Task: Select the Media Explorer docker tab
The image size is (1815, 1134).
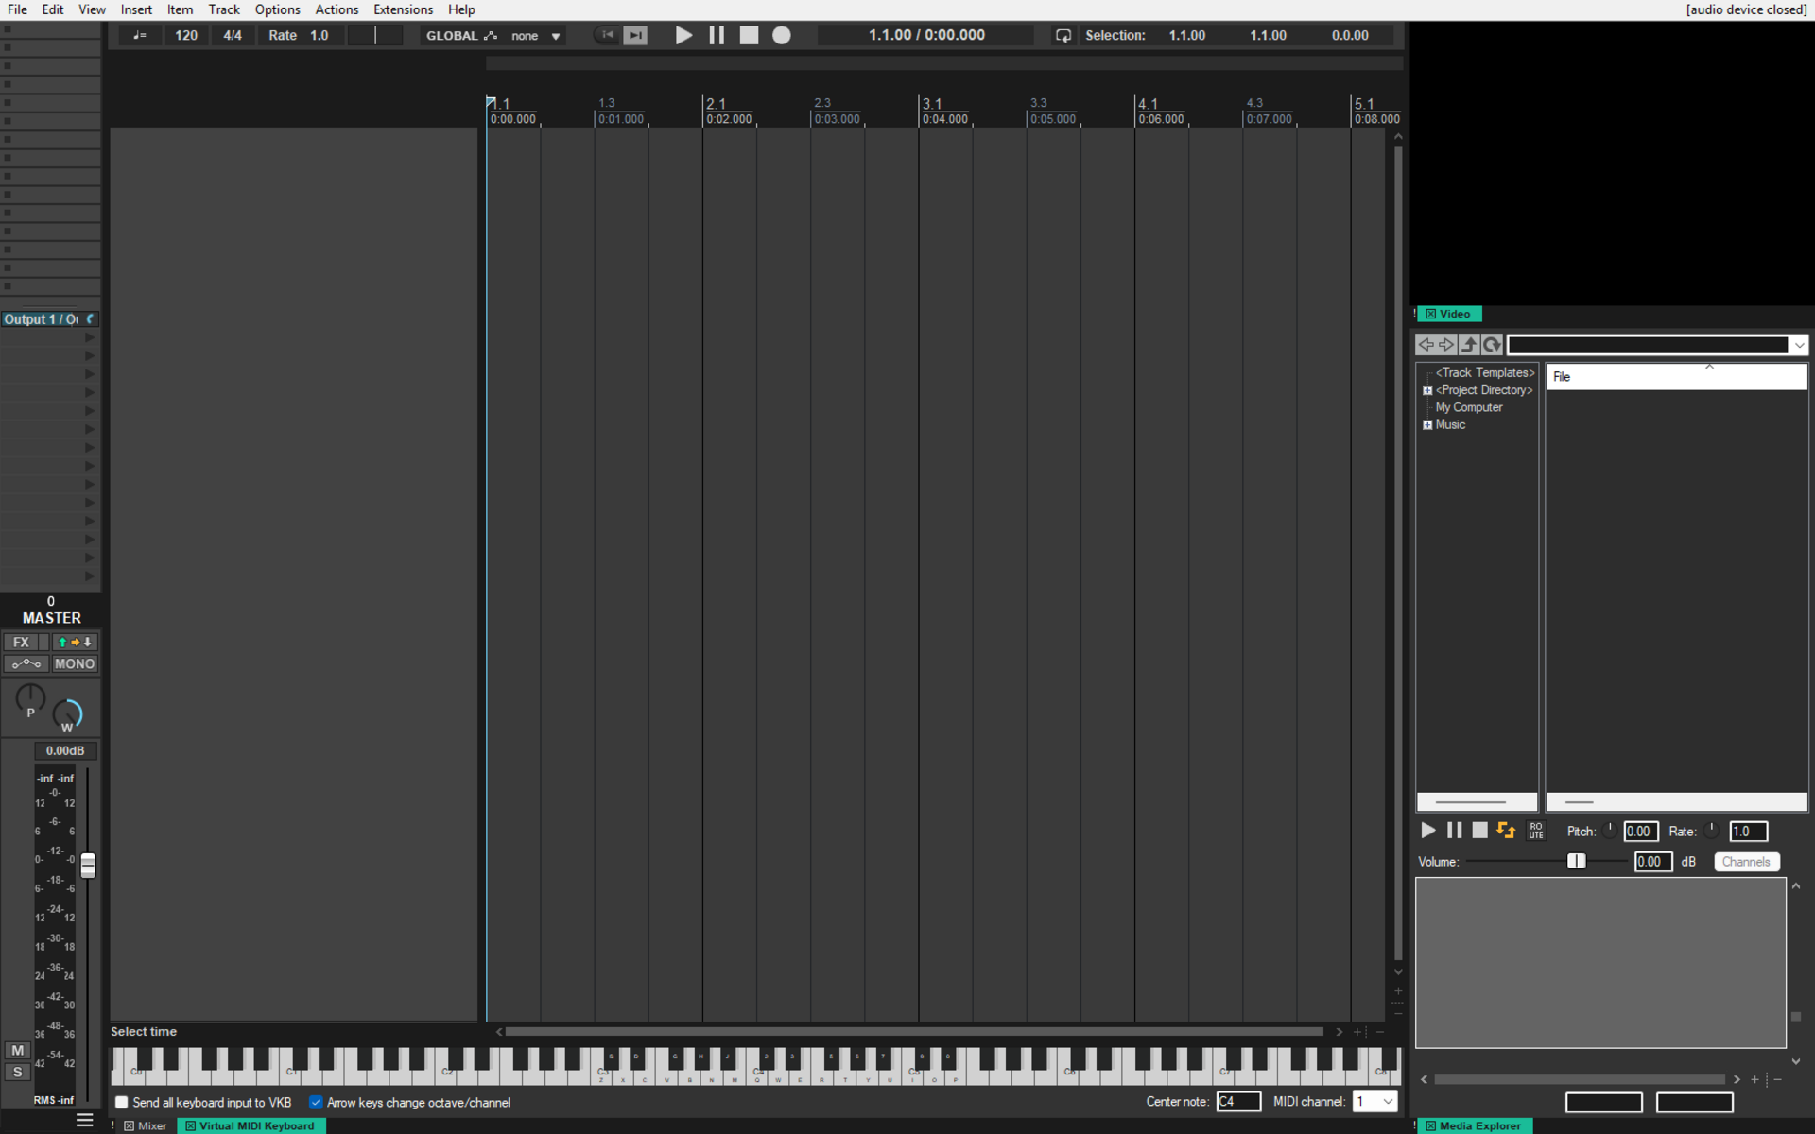Action: [x=1474, y=1125]
